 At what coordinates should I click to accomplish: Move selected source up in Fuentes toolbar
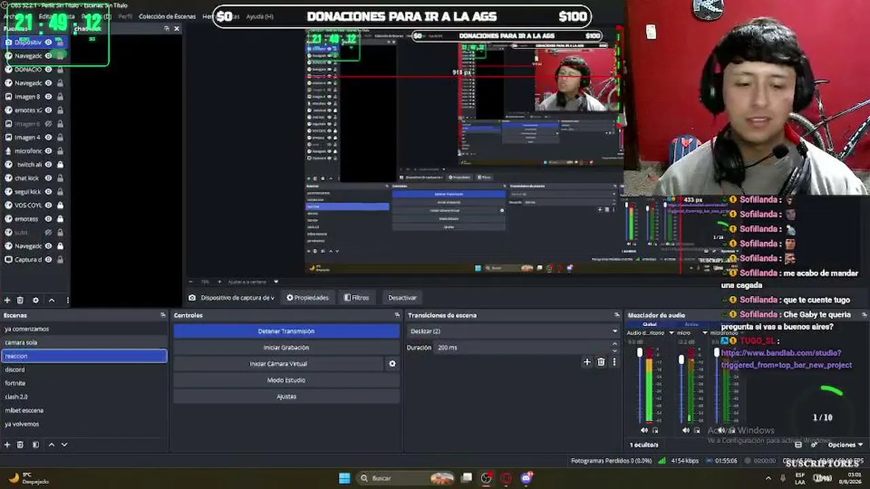[52, 300]
